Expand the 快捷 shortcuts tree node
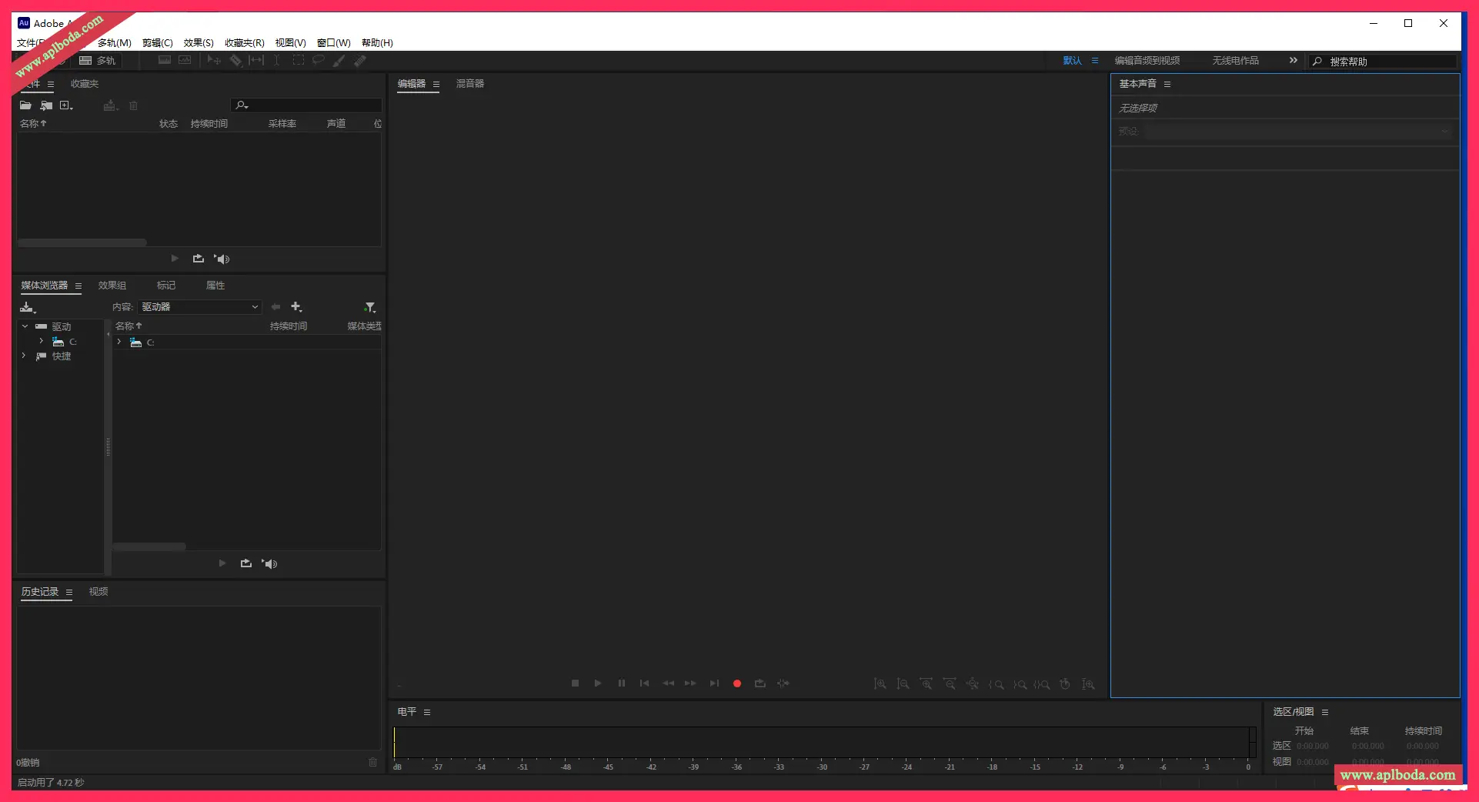Viewport: 1479px width, 802px height. coord(24,356)
